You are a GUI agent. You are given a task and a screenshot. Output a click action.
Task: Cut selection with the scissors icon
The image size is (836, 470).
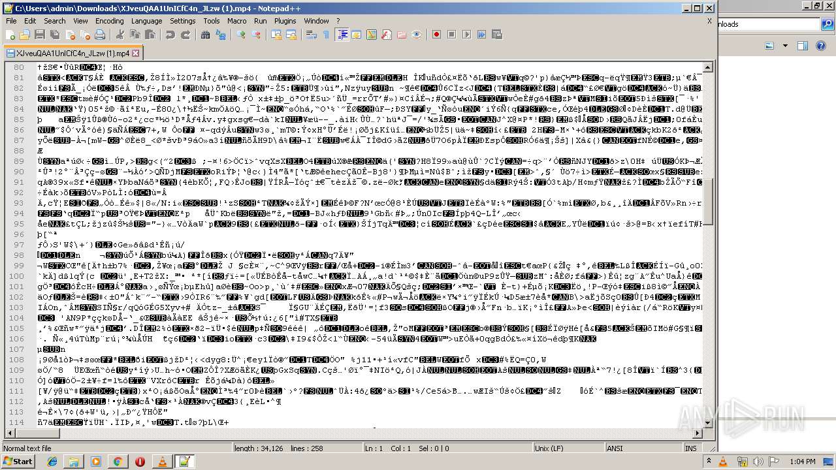[119, 35]
